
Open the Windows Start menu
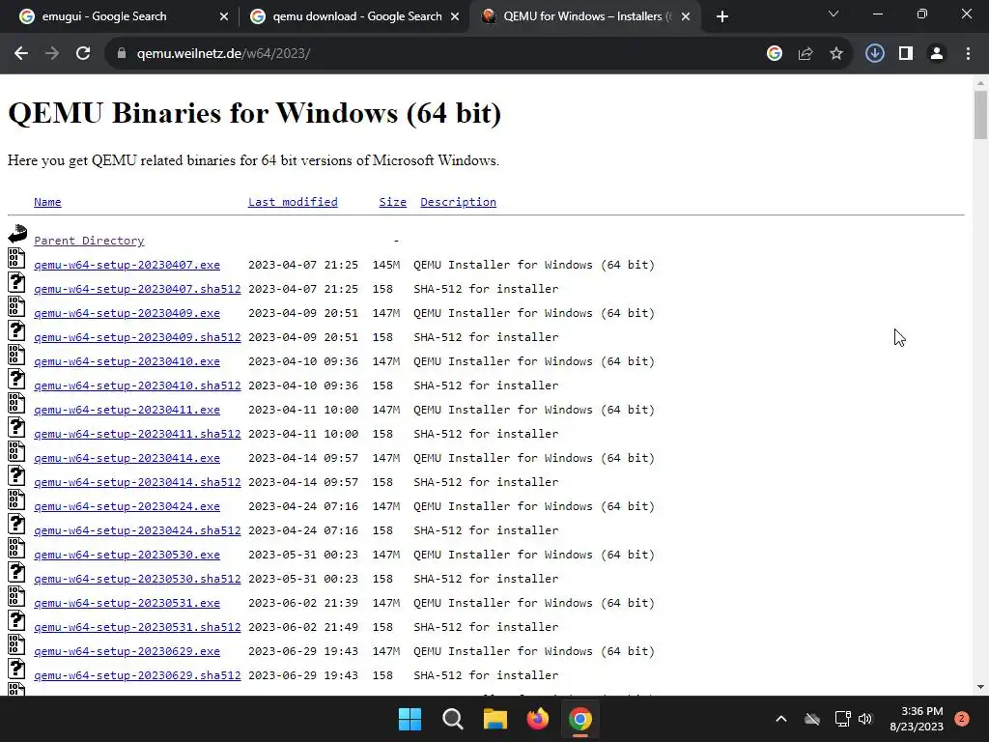click(410, 719)
